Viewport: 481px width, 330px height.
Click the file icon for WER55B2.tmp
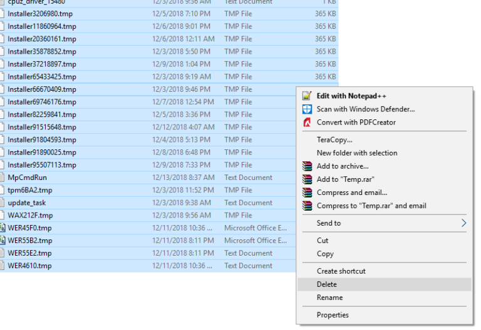coord(3,241)
